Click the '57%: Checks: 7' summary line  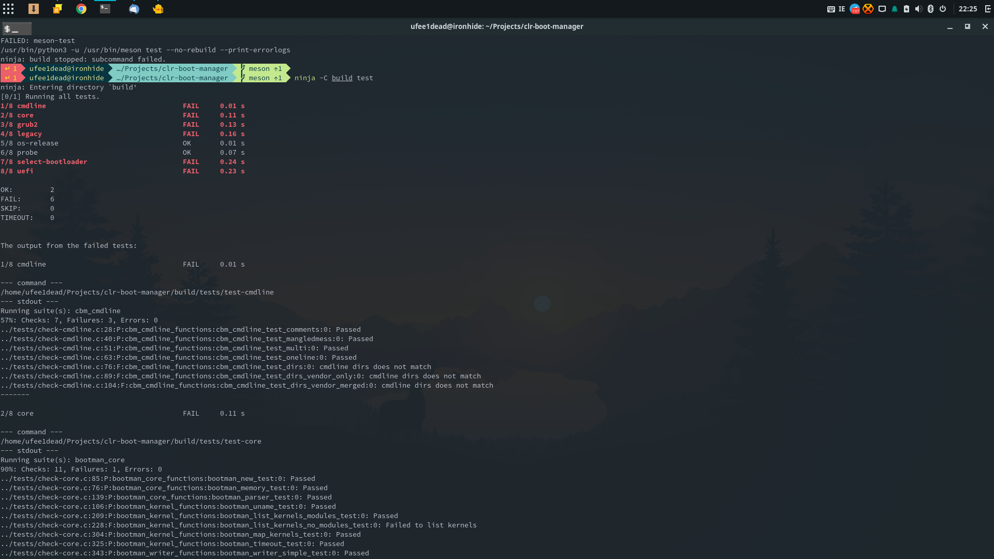79,320
